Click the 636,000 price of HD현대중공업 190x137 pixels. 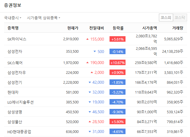coord(72,132)
